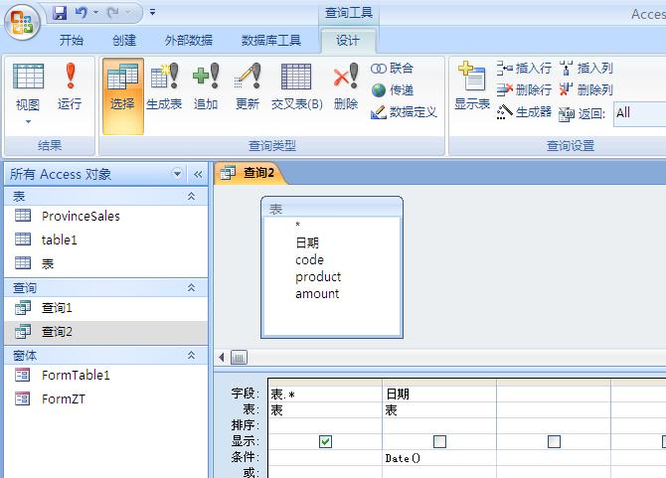Open the Return (返回) All combo box
Screen dimensions: 666x478
pyautogui.click(x=638, y=112)
